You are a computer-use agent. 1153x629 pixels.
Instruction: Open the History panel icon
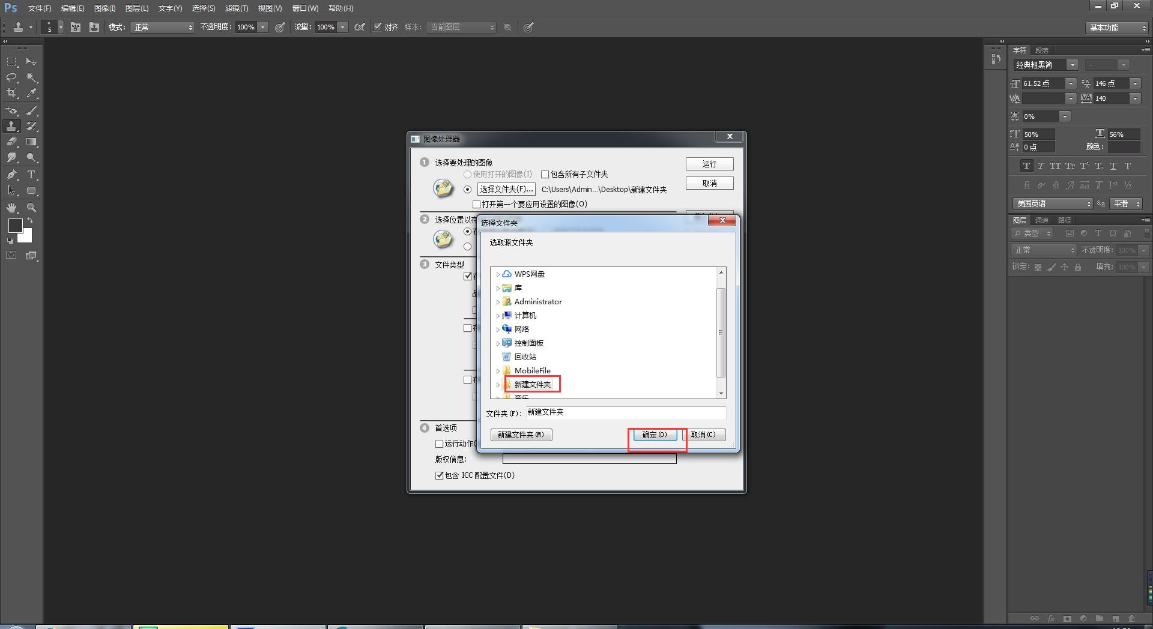click(996, 59)
